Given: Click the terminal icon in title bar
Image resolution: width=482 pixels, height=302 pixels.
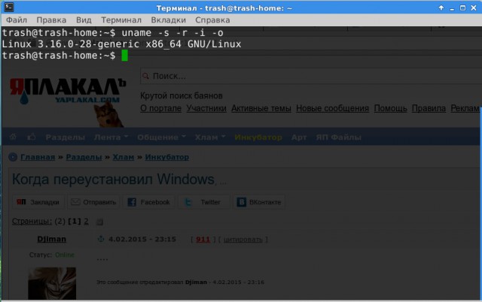Looking at the screenshot, I should 9,7.
